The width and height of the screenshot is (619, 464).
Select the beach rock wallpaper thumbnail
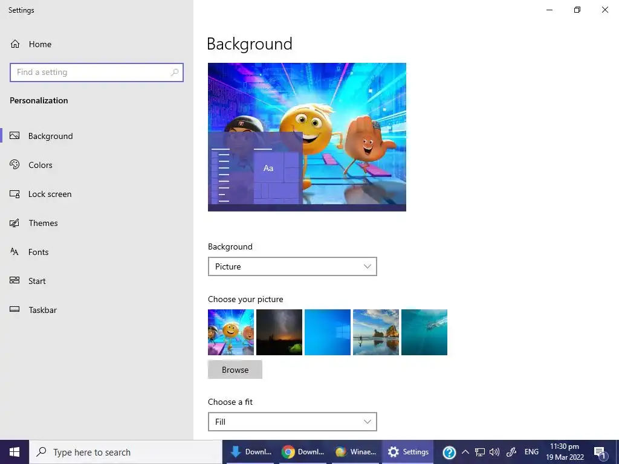(376, 332)
